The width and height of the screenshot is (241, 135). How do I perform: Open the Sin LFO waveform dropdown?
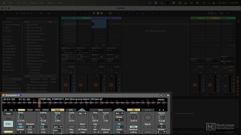[x=82, y=114]
